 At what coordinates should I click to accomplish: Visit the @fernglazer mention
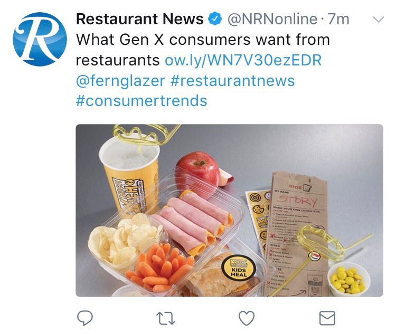(121, 81)
